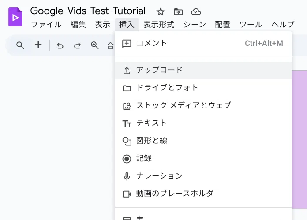Click the video camera placeholder icon
Viewport: 307px width, 220px height.
tap(127, 194)
